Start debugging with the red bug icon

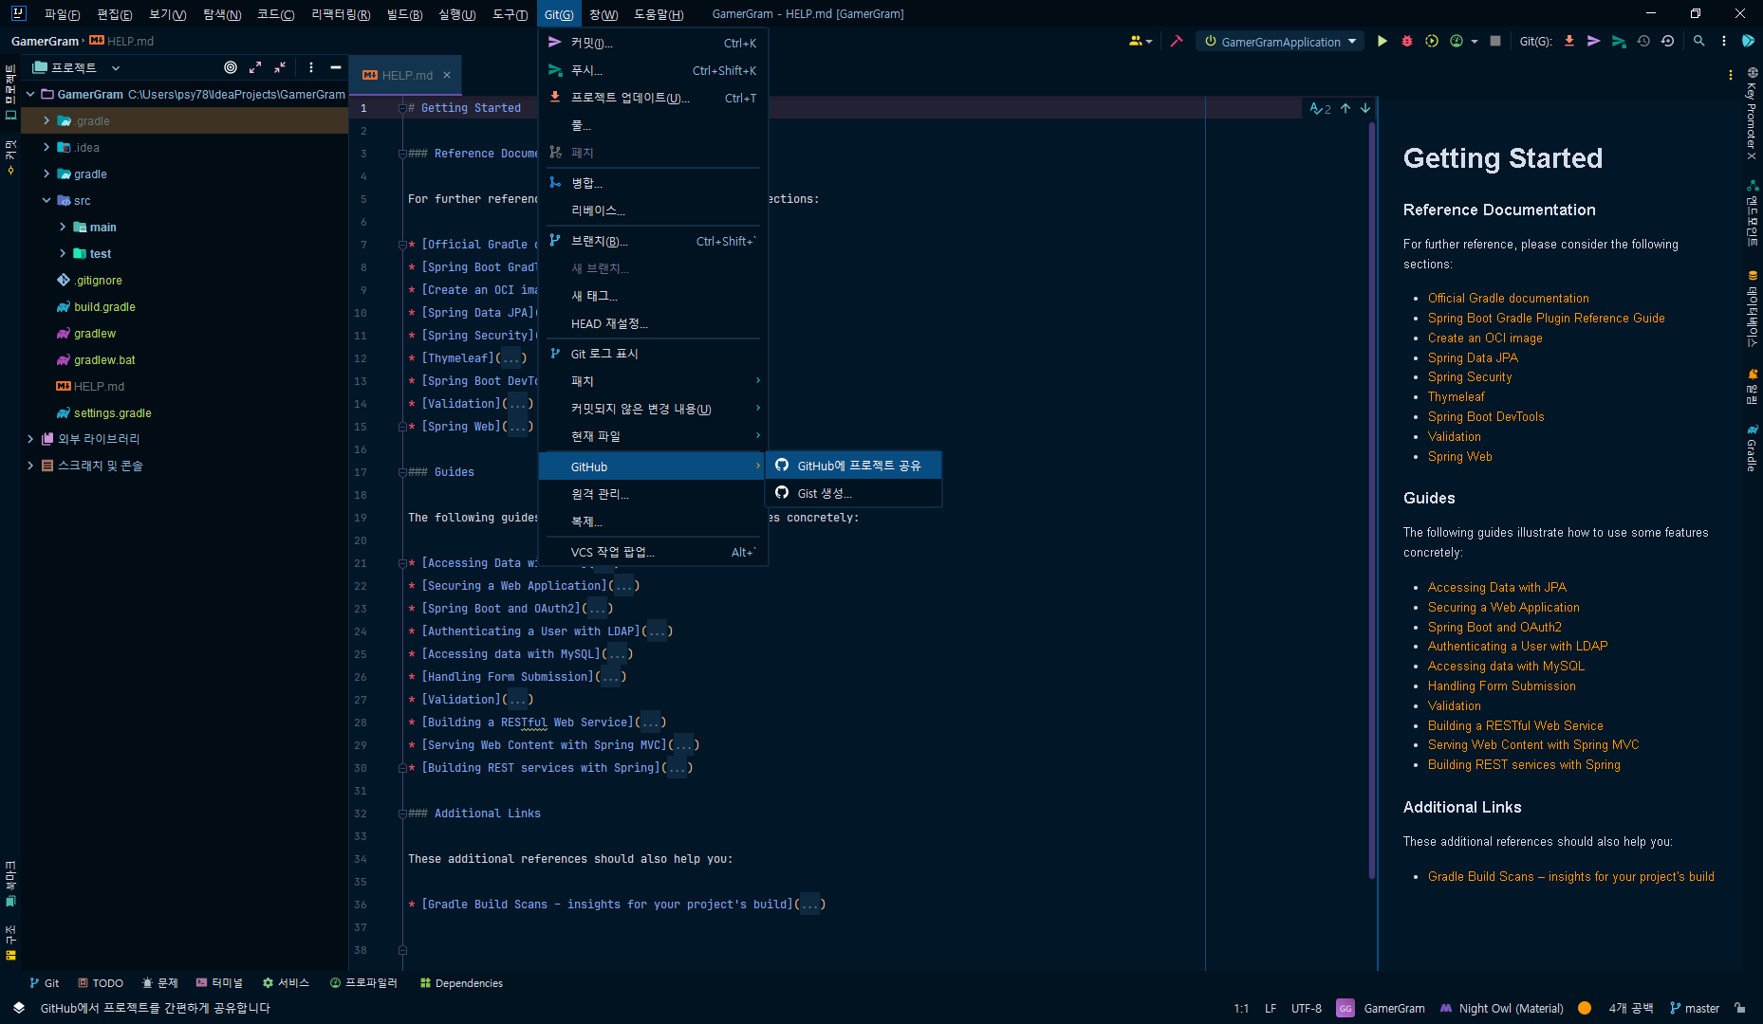click(x=1407, y=41)
